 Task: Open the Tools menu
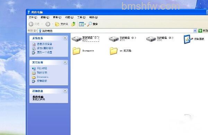[x=81, y=17]
